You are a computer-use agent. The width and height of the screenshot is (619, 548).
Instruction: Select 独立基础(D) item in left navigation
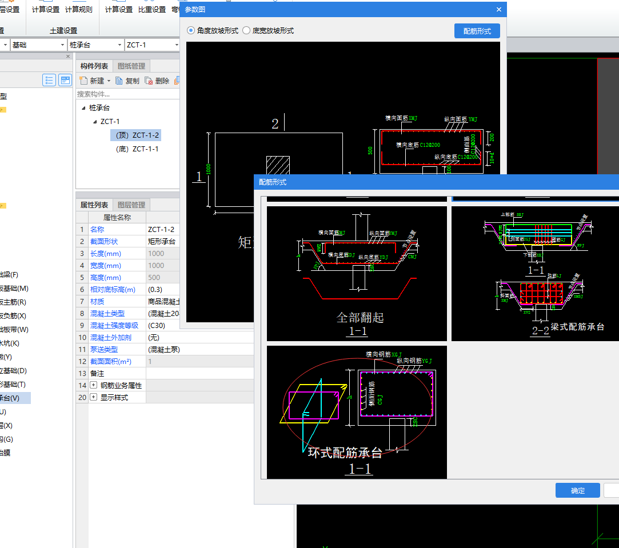point(13,371)
